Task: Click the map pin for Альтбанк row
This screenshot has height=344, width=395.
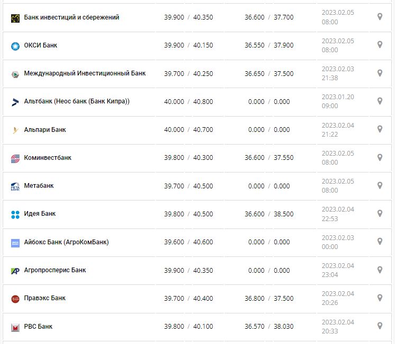Action: pos(380,101)
